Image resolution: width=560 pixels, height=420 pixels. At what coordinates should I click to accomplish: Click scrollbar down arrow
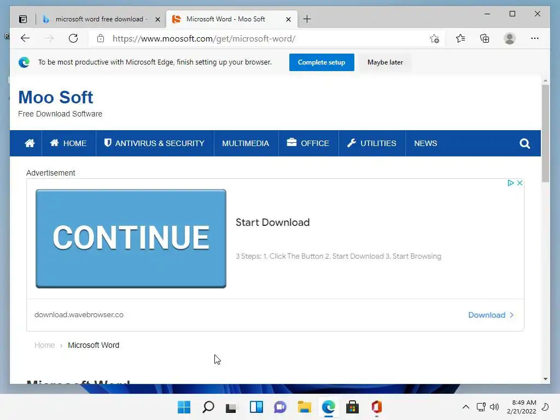coord(545,378)
